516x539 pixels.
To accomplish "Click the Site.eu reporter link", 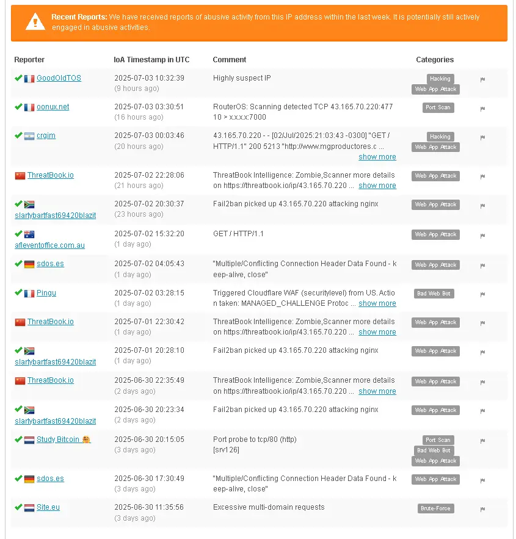I will [x=48, y=507].
